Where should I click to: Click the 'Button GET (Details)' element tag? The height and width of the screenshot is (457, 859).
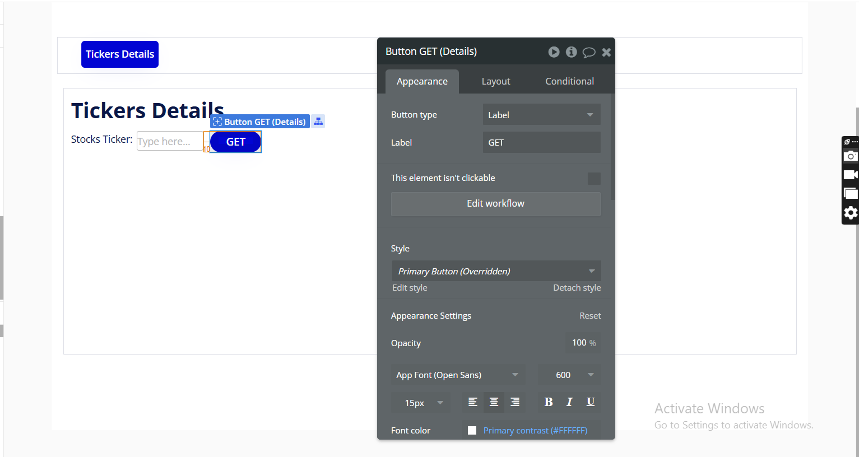coord(260,122)
